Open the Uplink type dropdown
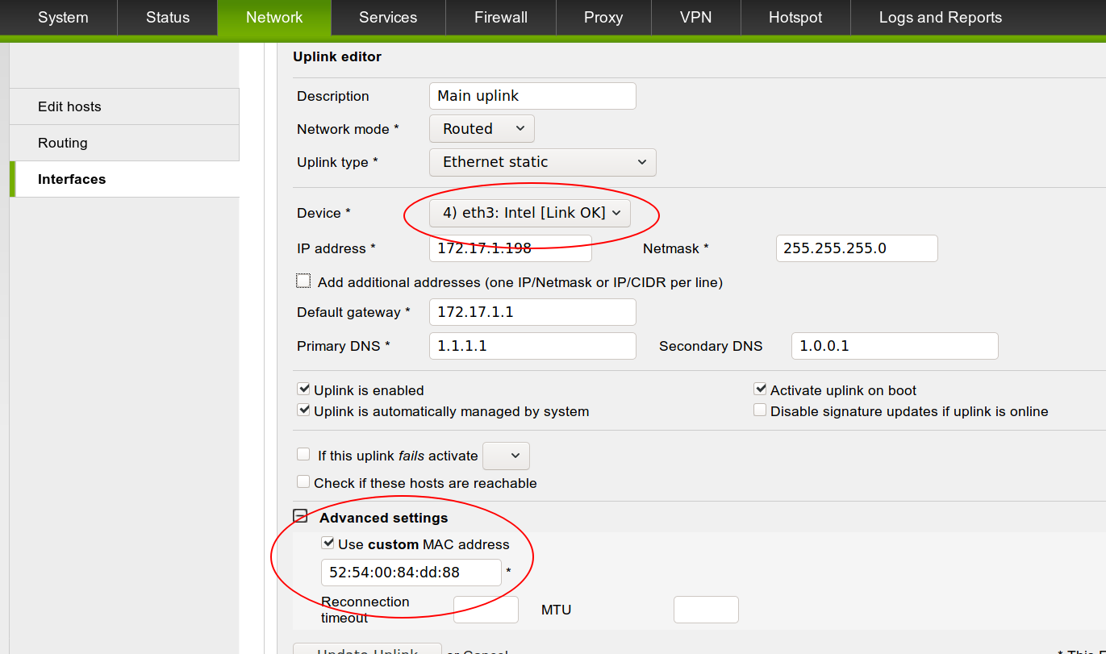The image size is (1106, 654). click(x=542, y=162)
